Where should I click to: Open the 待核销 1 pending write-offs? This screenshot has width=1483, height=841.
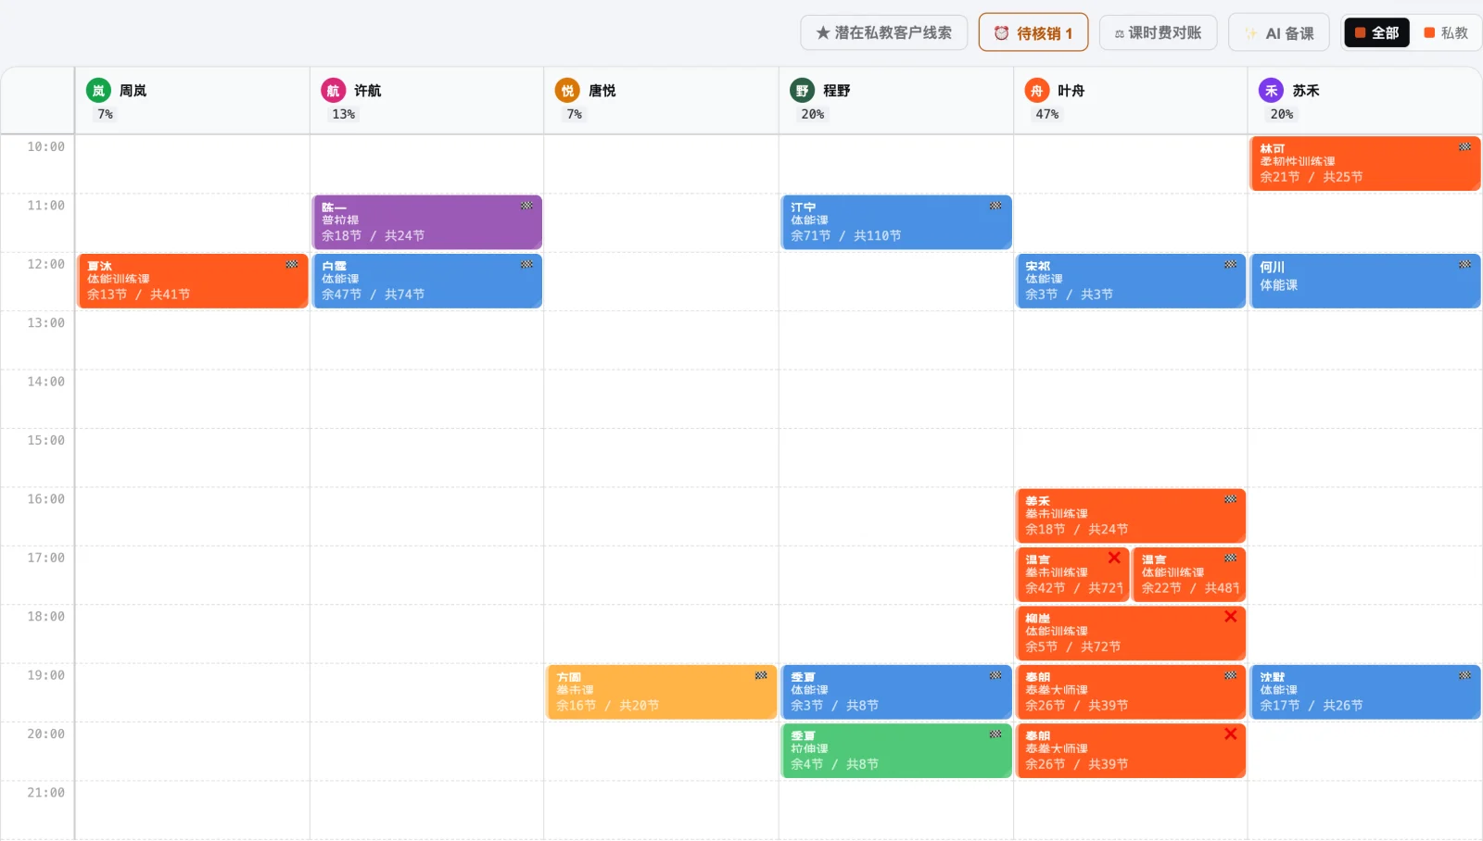pos(1033,32)
